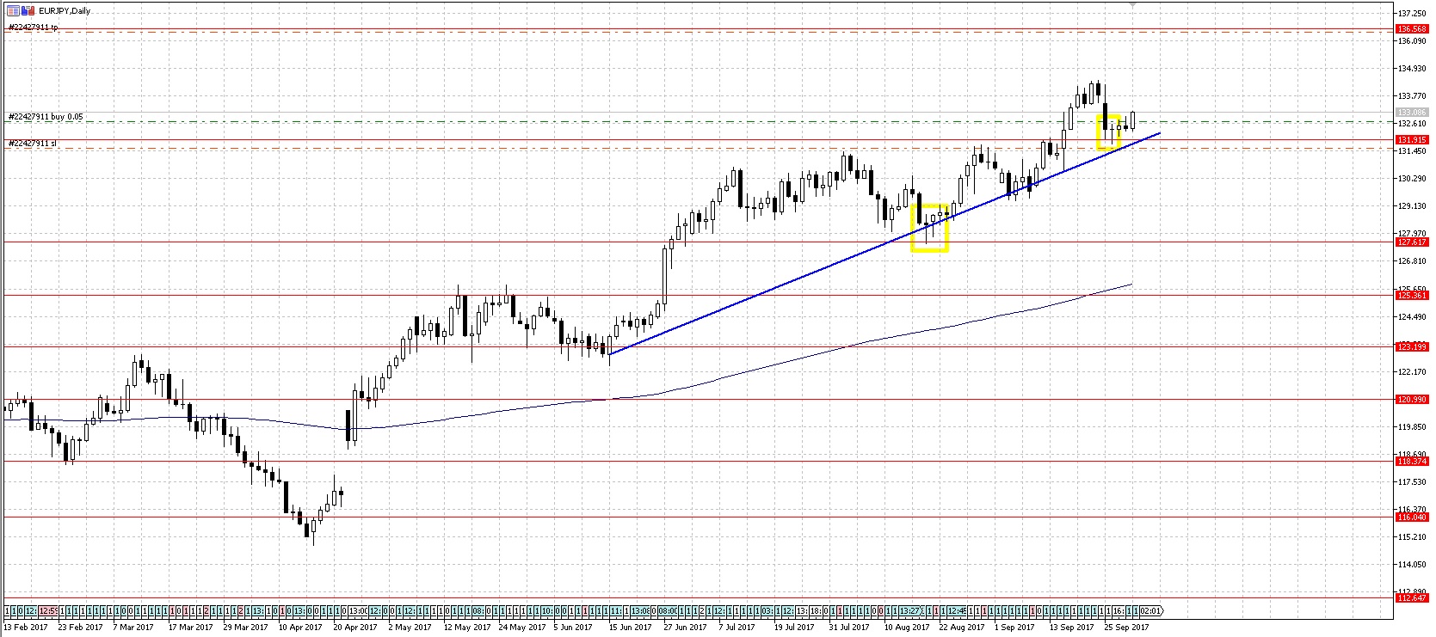Open the 03: news event marker

coord(767,610)
